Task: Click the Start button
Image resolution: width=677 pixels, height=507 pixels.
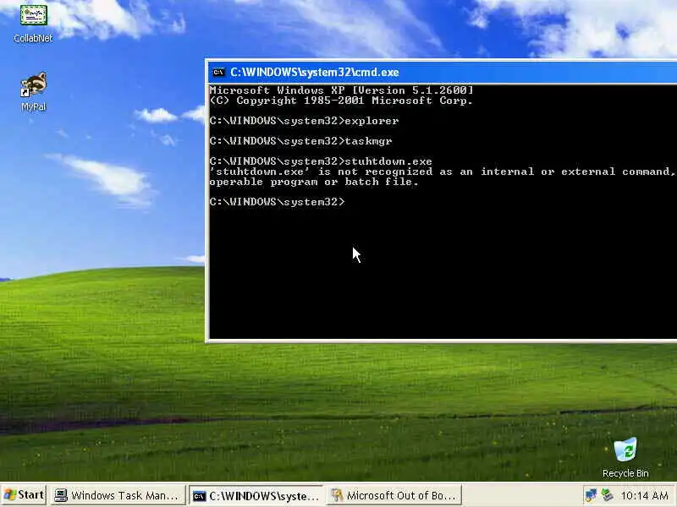Action: pyautogui.click(x=24, y=495)
